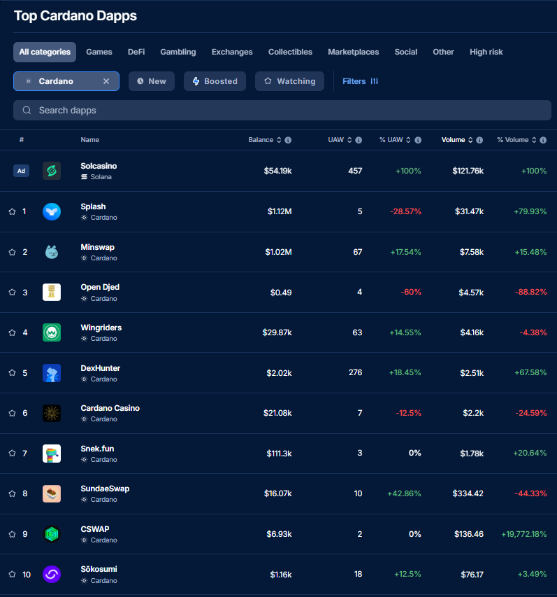Image resolution: width=557 pixels, height=597 pixels.
Task: Add Splash to watchlist star
Action: pos(12,211)
